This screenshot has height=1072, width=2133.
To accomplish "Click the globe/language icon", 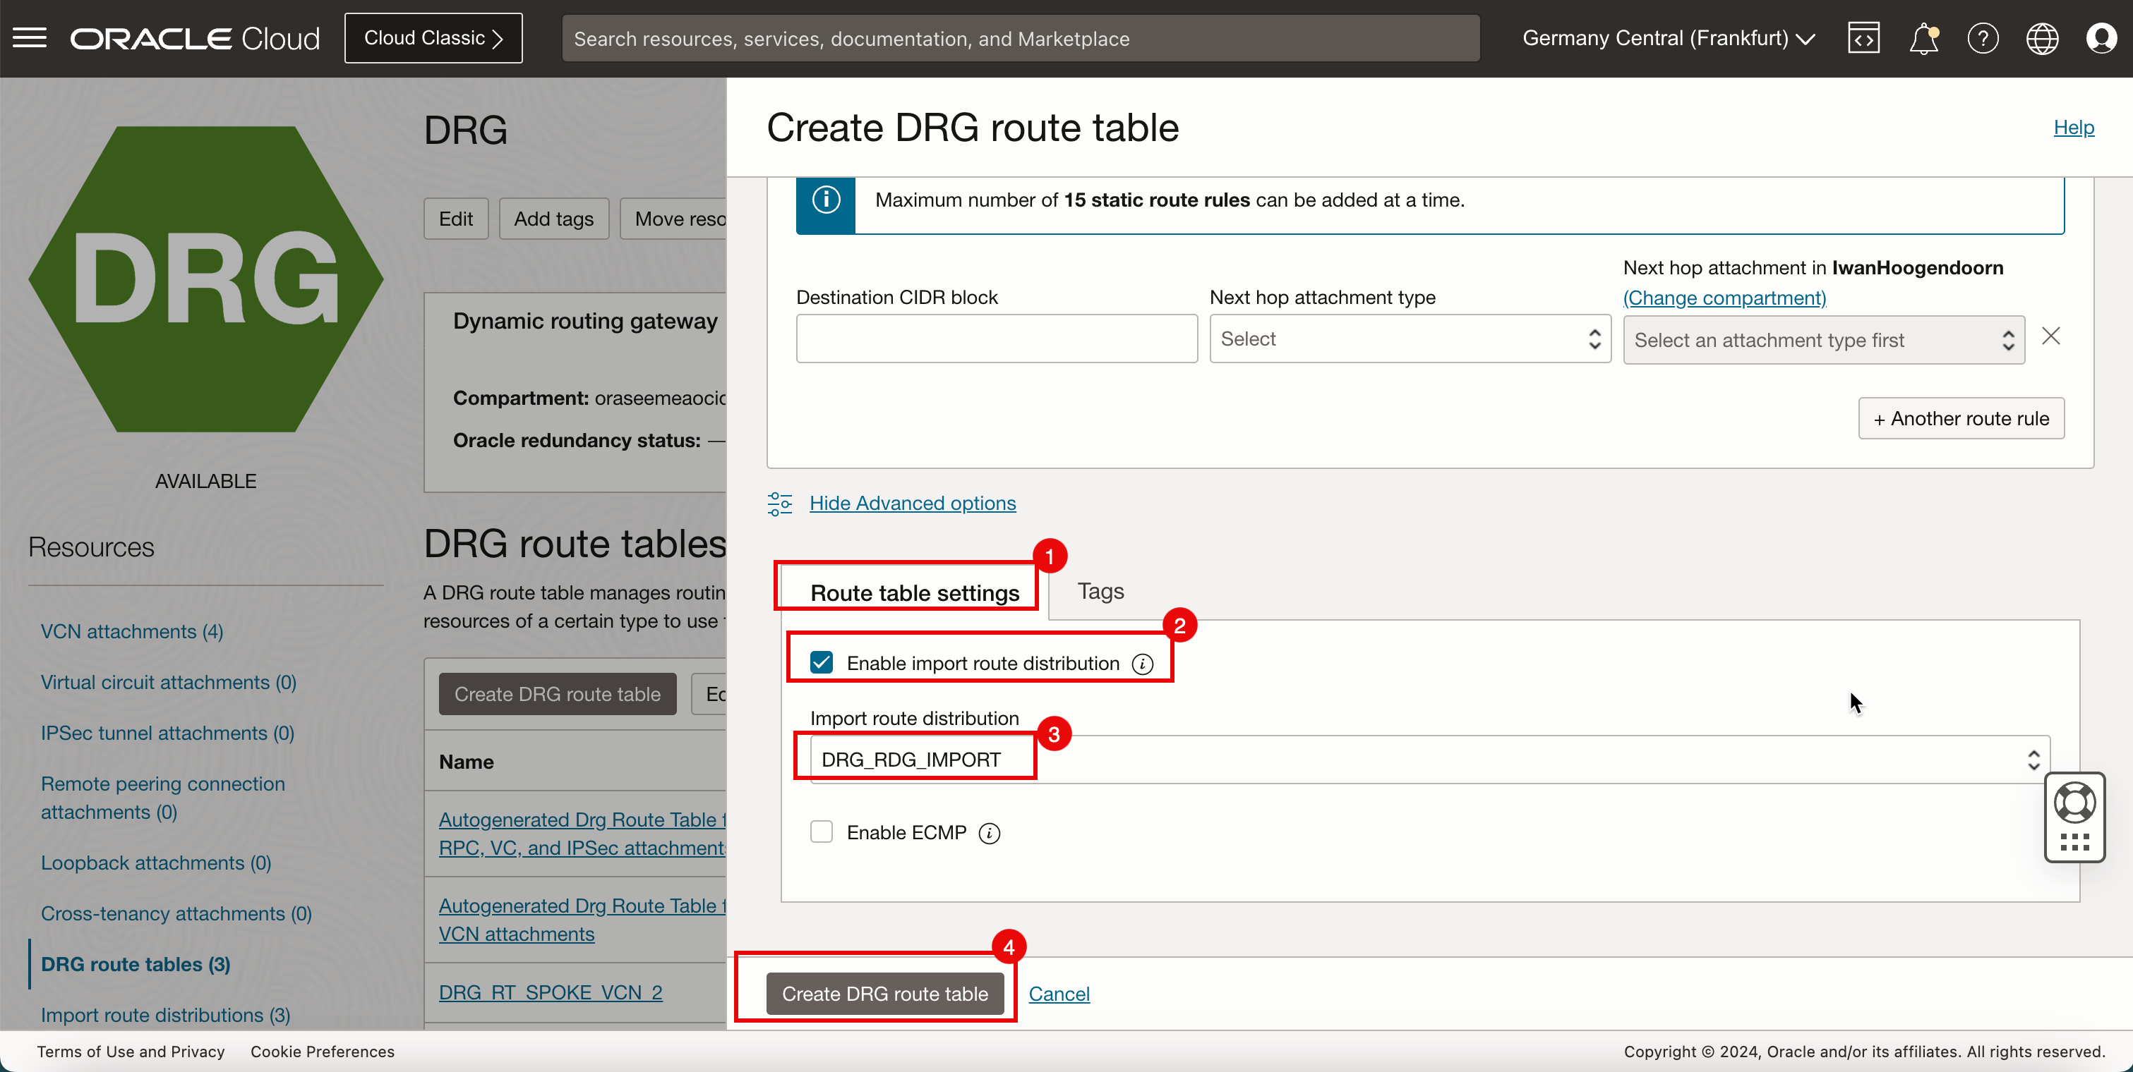I will (x=2043, y=38).
